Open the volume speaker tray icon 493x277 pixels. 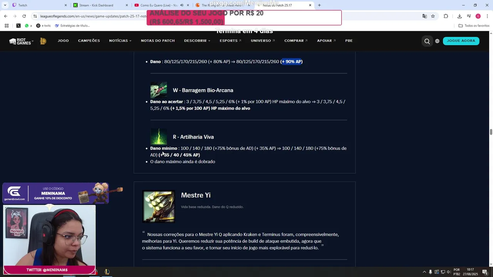pos(448,272)
